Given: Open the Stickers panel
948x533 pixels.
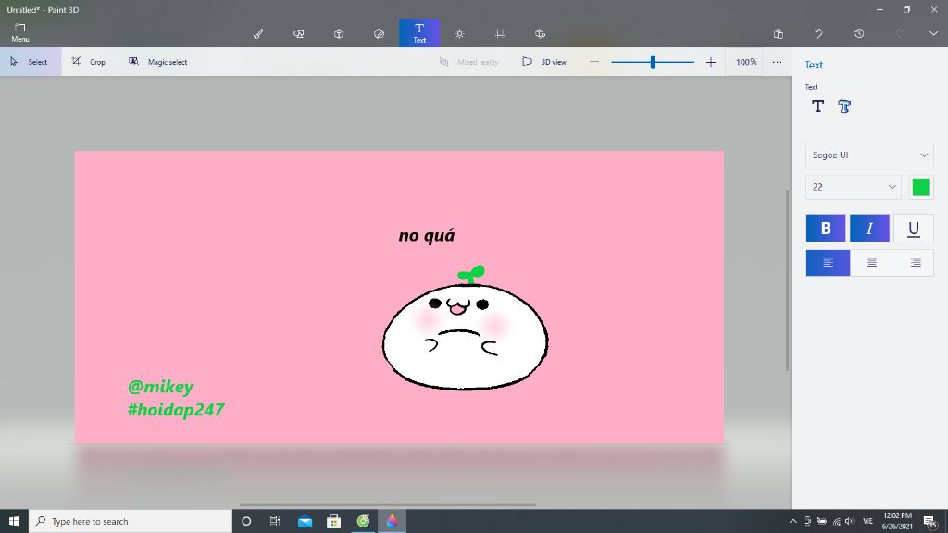Looking at the screenshot, I should (379, 32).
